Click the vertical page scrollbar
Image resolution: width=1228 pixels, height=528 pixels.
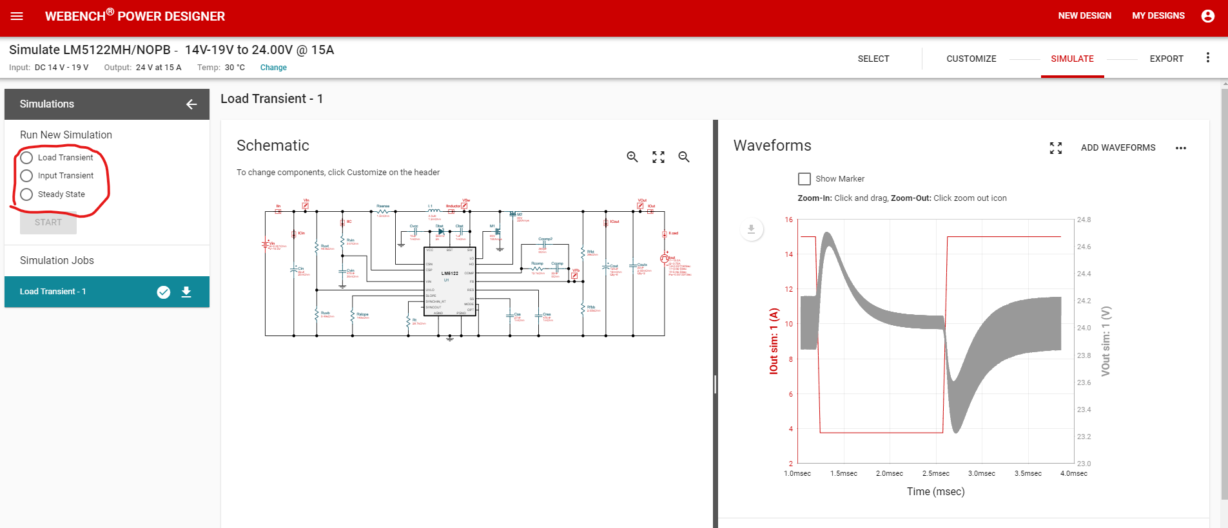[x=1225, y=294]
